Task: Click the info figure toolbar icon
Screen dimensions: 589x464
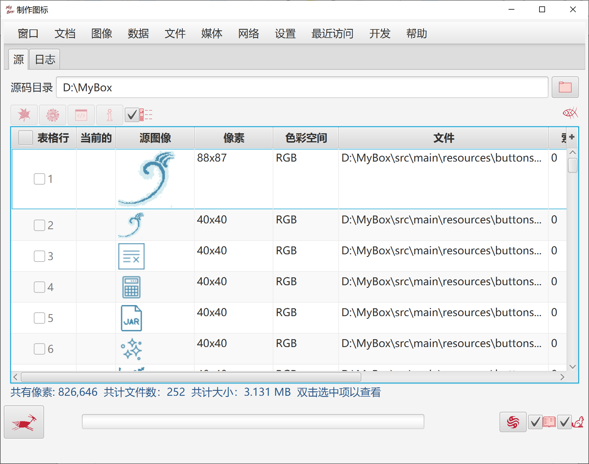Action: click(110, 115)
